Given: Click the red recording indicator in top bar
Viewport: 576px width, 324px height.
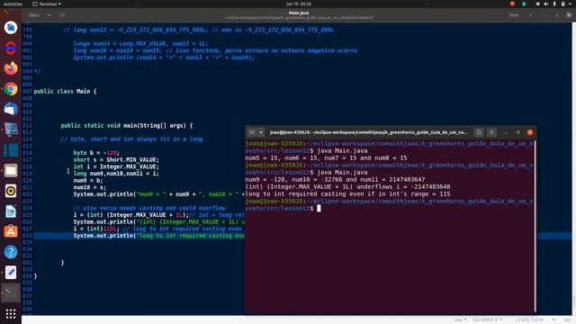Looking at the screenshot, I should point(512,4).
